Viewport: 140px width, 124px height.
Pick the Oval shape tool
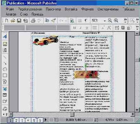point(5,69)
